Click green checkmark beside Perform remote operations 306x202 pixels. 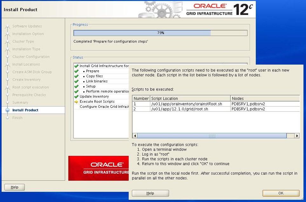[76, 91]
